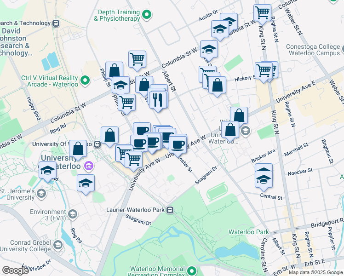Select graduation cap marker beside St. Jerome's
Screen dimensions: 344x276
click(x=48, y=171)
